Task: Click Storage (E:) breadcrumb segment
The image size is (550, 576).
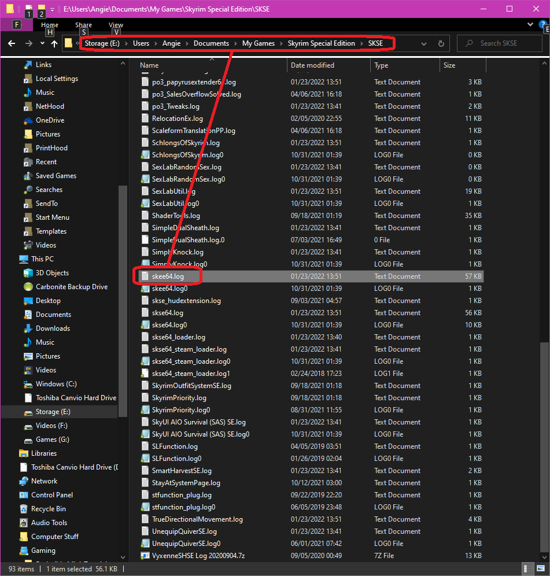Action: 102,43
